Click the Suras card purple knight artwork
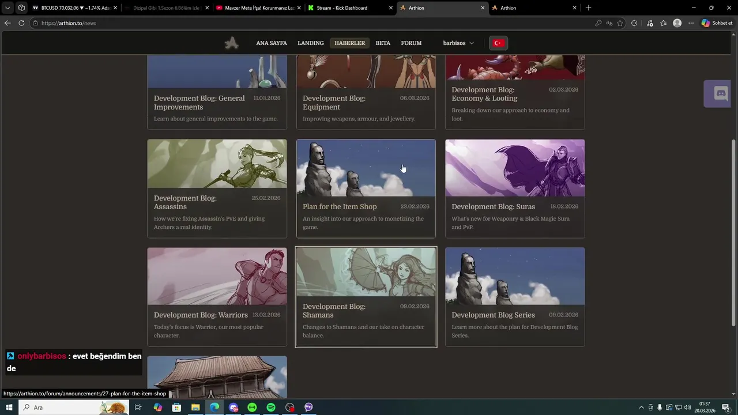Screen dimensions: 738x415 pos(515,168)
